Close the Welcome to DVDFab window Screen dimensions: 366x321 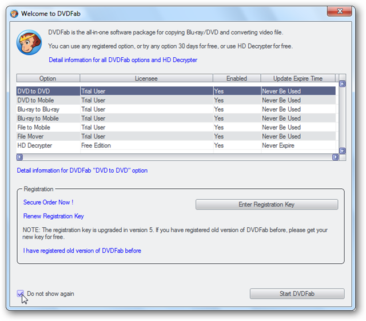click(x=340, y=11)
